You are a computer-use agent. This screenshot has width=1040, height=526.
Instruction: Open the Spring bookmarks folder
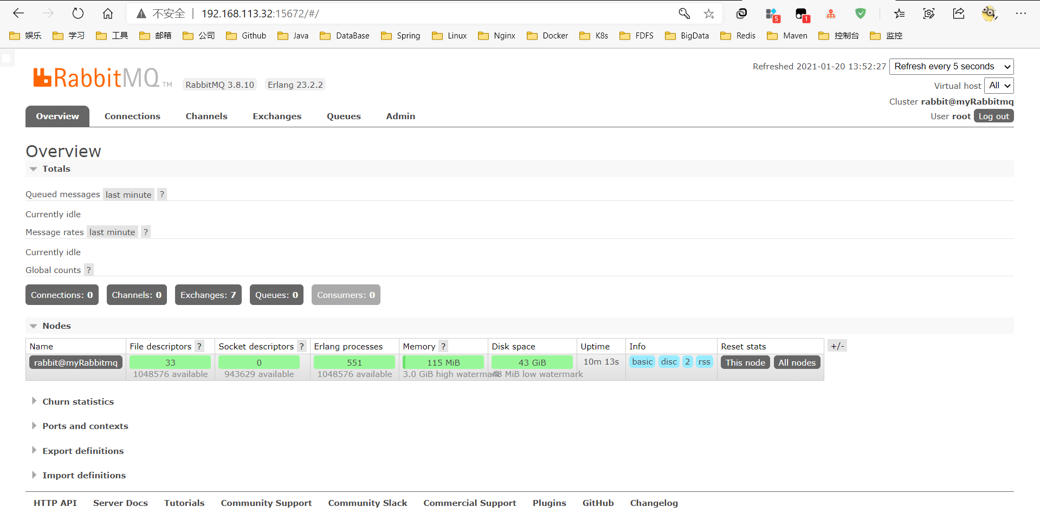tap(401, 36)
